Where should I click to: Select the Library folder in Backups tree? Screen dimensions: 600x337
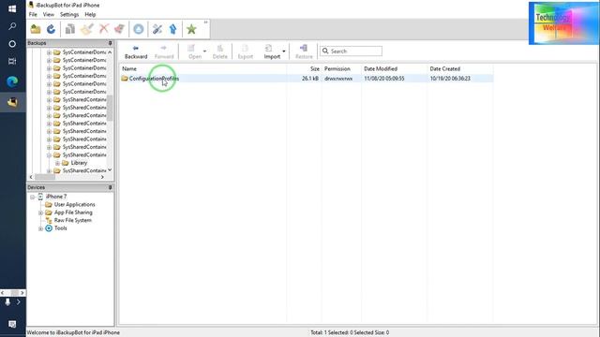click(79, 163)
